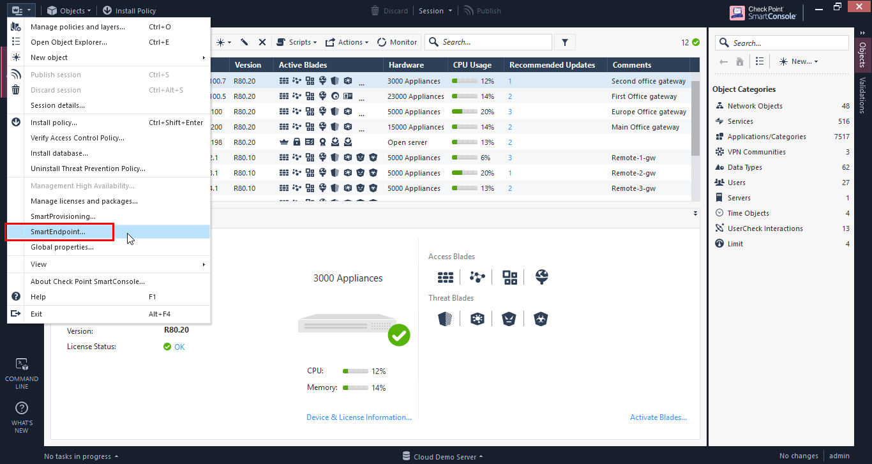
Task: Click the home icon in Objects panel
Action: coord(739,61)
